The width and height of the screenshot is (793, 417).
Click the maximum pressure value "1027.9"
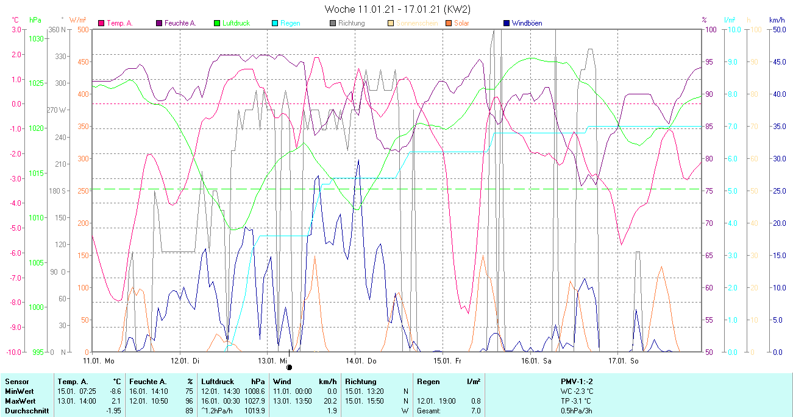[254, 401]
